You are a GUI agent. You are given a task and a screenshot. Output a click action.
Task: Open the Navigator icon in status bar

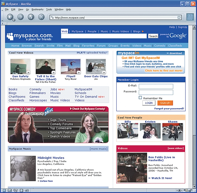(x=4, y=190)
